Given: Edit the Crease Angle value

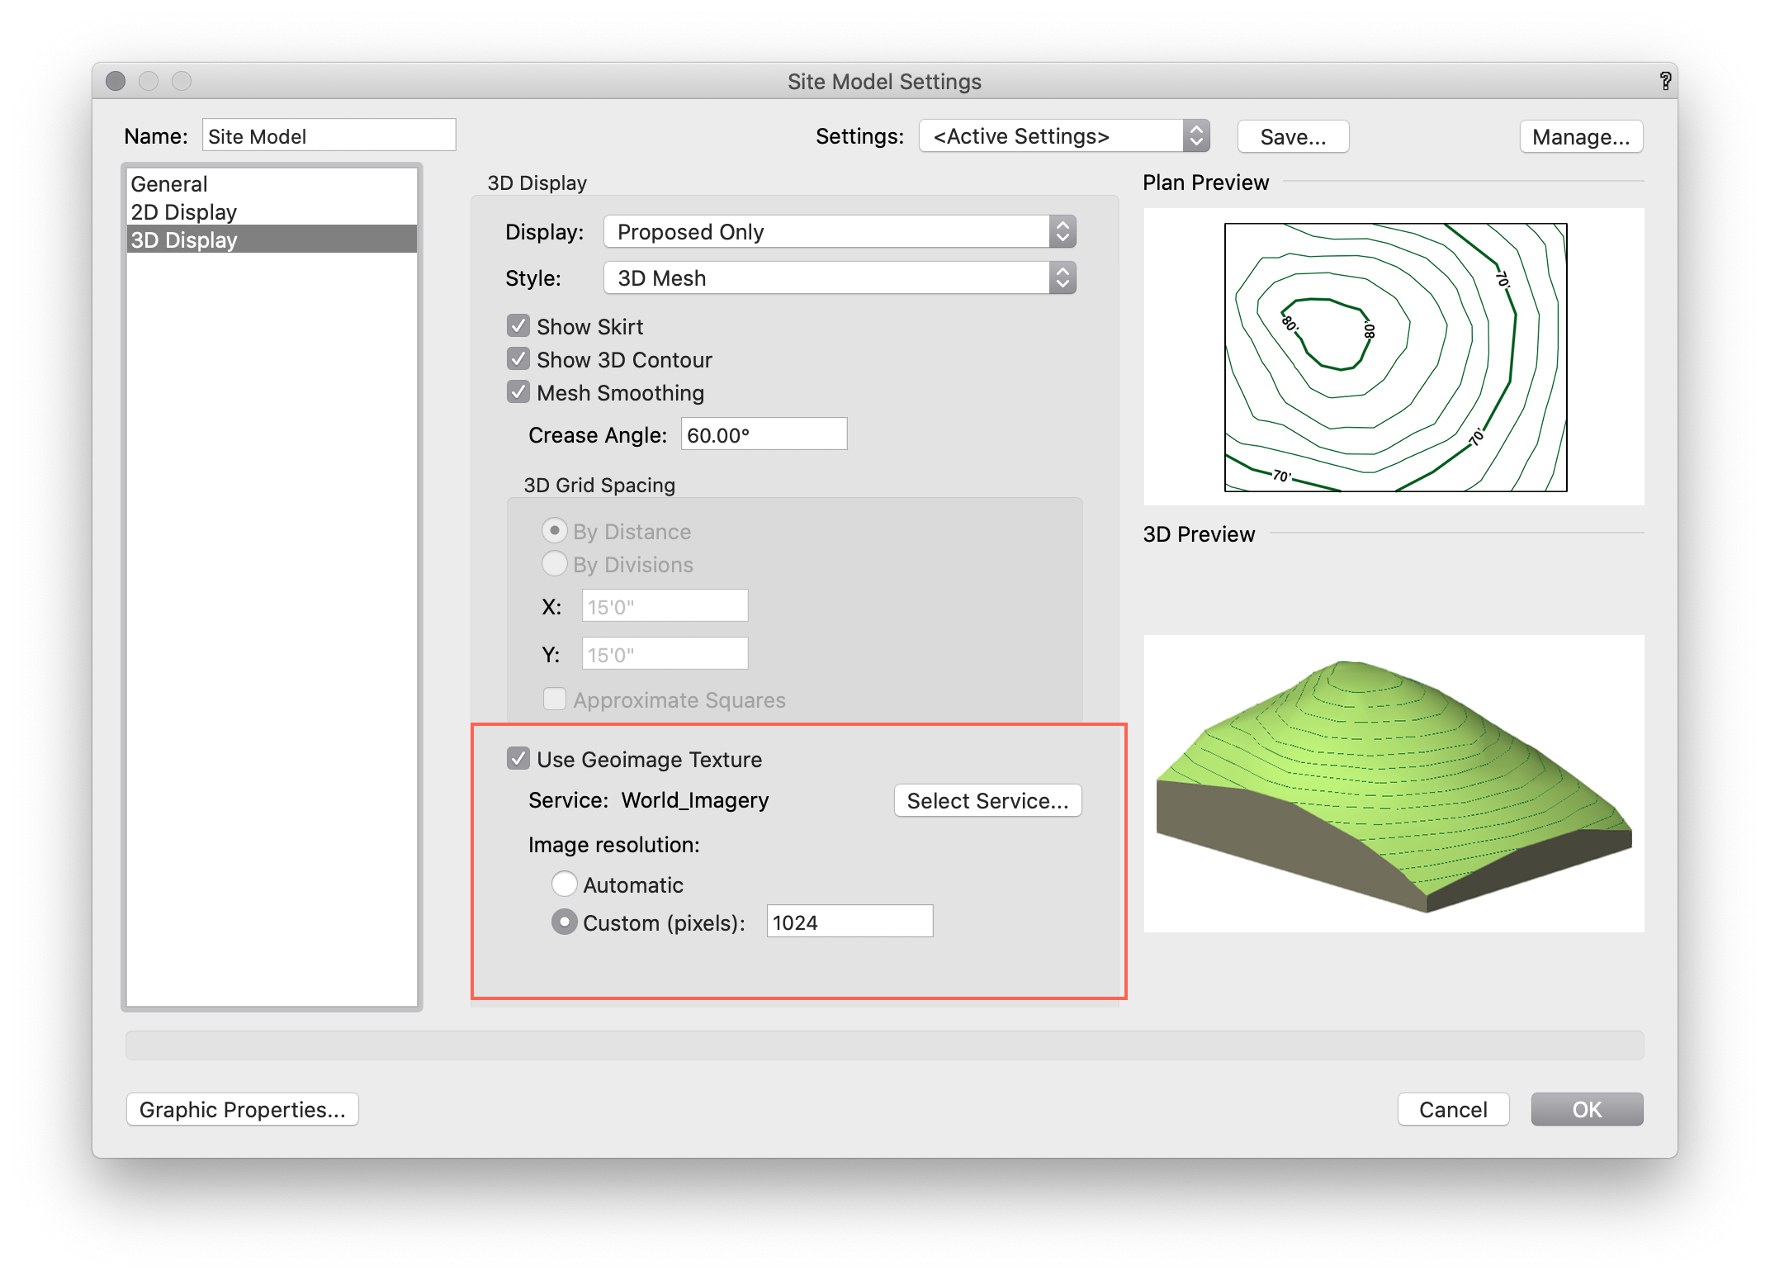Looking at the screenshot, I should click(763, 434).
